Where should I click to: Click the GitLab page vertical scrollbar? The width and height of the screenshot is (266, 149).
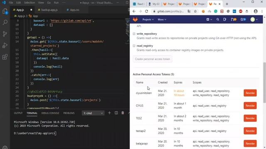(264, 82)
